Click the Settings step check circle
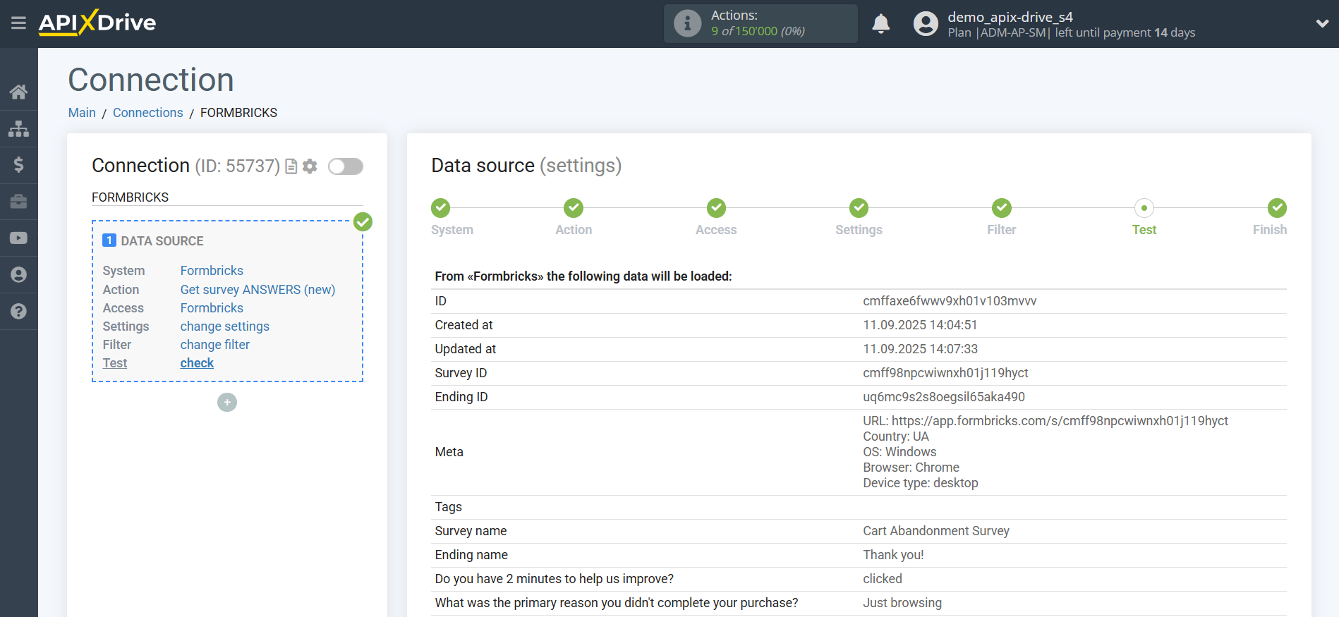This screenshot has height=617, width=1339. point(859,208)
